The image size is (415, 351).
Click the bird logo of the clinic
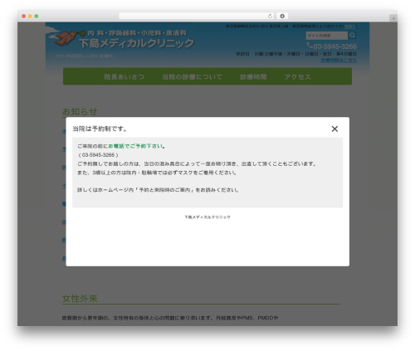click(x=66, y=38)
